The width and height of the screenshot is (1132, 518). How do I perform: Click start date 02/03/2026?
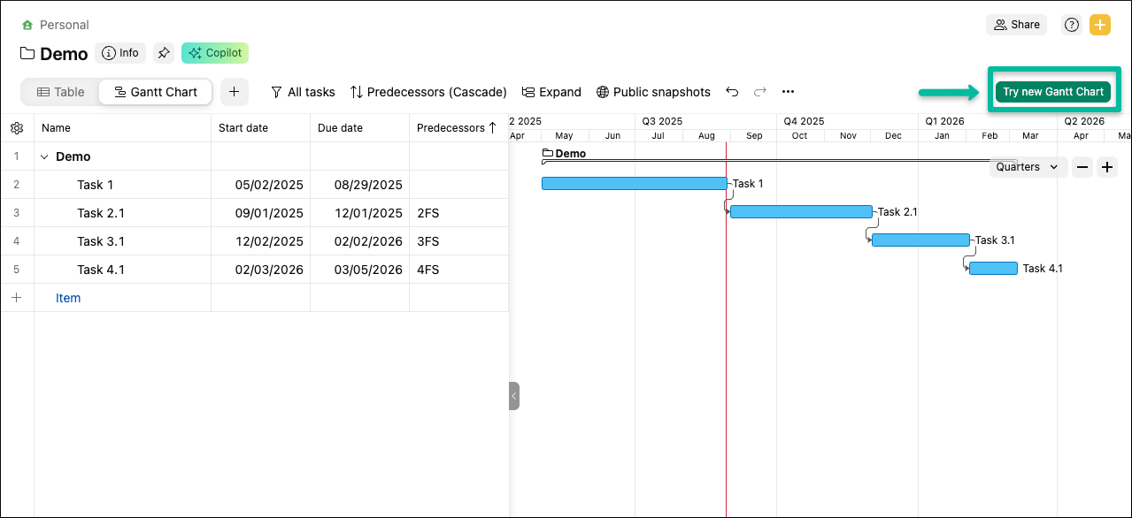(x=260, y=270)
